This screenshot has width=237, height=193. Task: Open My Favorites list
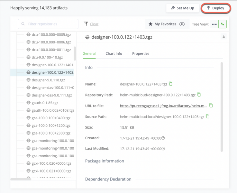[167, 24]
